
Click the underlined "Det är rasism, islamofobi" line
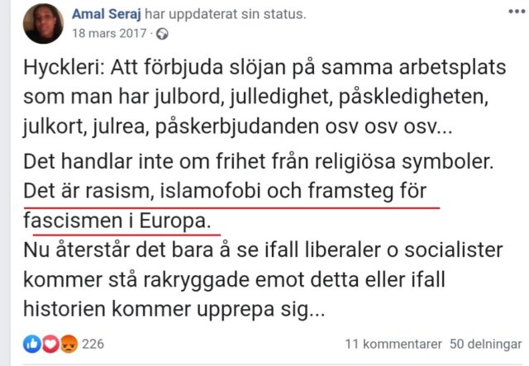tap(225, 194)
